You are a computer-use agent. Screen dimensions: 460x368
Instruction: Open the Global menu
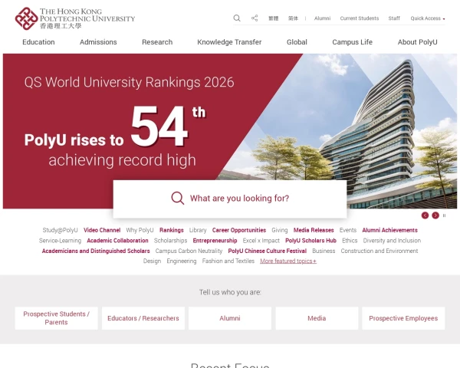[x=297, y=42]
